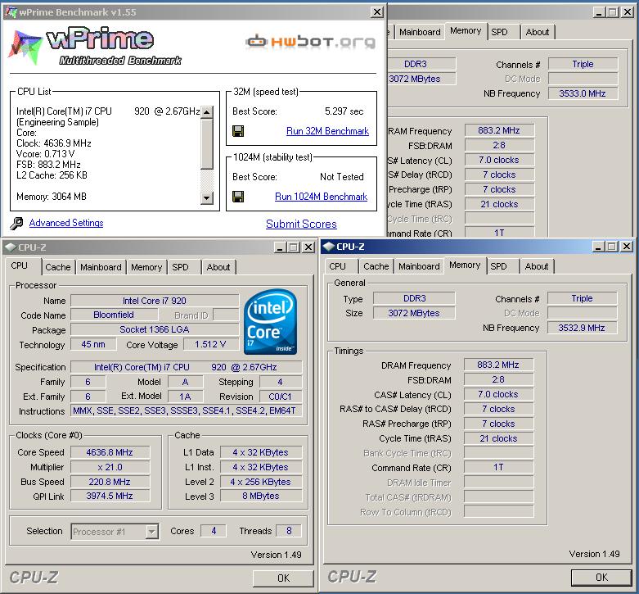
Task: Click the QPI Link value 3974.5 MHz
Action: coord(110,496)
